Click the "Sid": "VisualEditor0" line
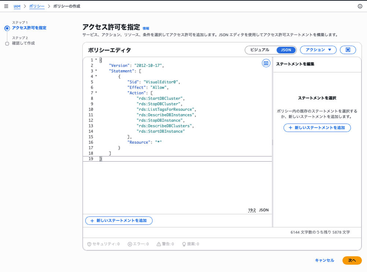This screenshot has width=367, height=272. (x=154, y=82)
